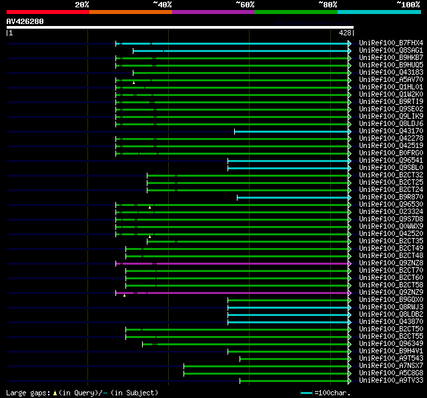Screen dimensions: 427x398
Task: Select the UniRef100_B2CT35 label
Action: (x=391, y=241)
